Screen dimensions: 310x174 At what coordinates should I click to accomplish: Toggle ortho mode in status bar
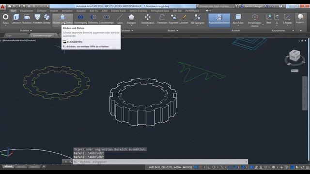tap(209, 167)
